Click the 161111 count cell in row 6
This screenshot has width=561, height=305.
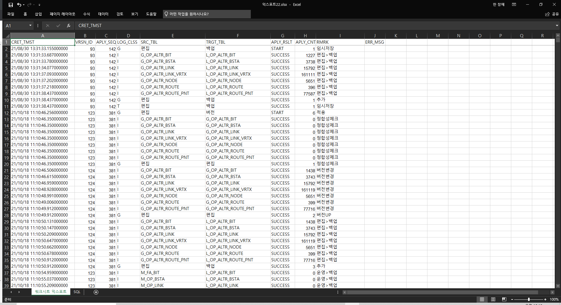pyautogui.click(x=305, y=75)
